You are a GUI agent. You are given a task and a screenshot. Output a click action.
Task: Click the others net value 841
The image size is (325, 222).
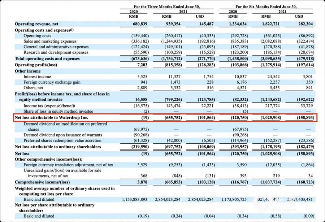click(x=309, y=88)
